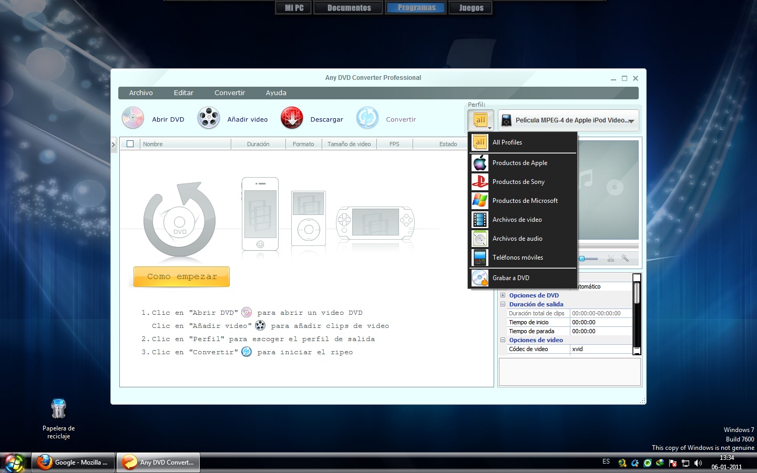Sort by Duración column header
The width and height of the screenshot is (757, 473).
[x=258, y=144]
